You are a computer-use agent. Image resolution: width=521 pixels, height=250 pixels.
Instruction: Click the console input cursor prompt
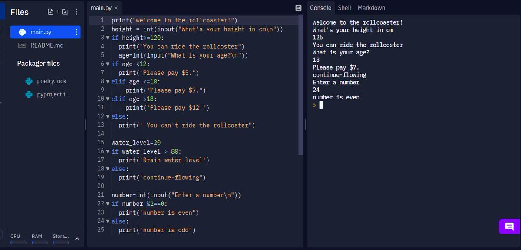pos(321,105)
